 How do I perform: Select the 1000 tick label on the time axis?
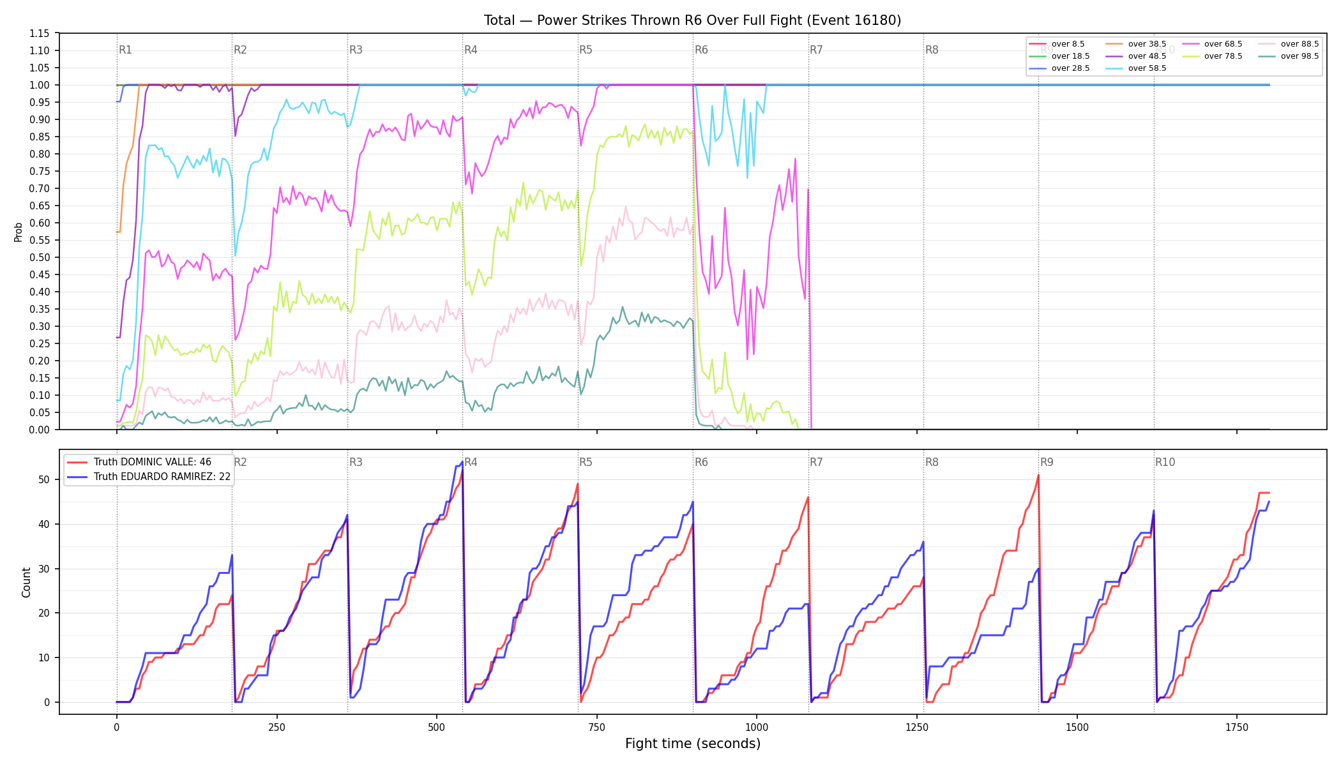coord(757,727)
